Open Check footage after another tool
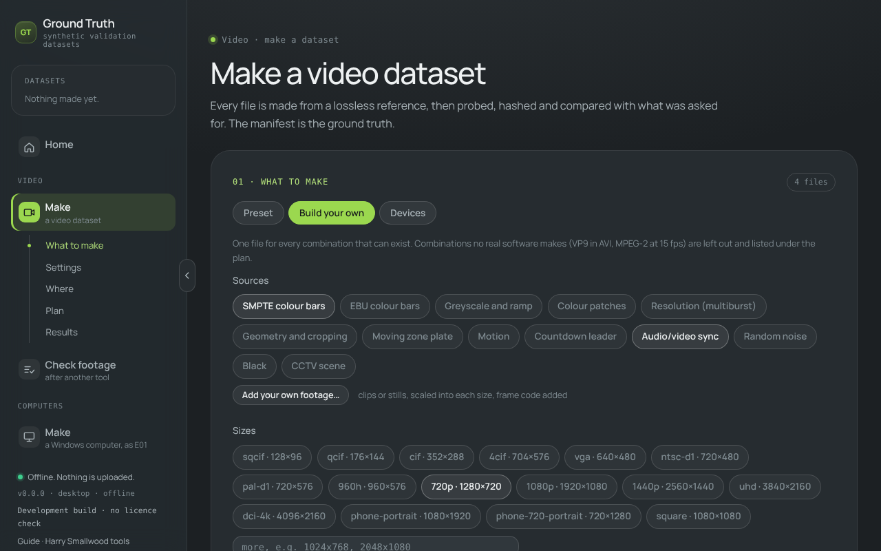Viewport: 881px width, 551px height. pyautogui.click(x=94, y=370)
